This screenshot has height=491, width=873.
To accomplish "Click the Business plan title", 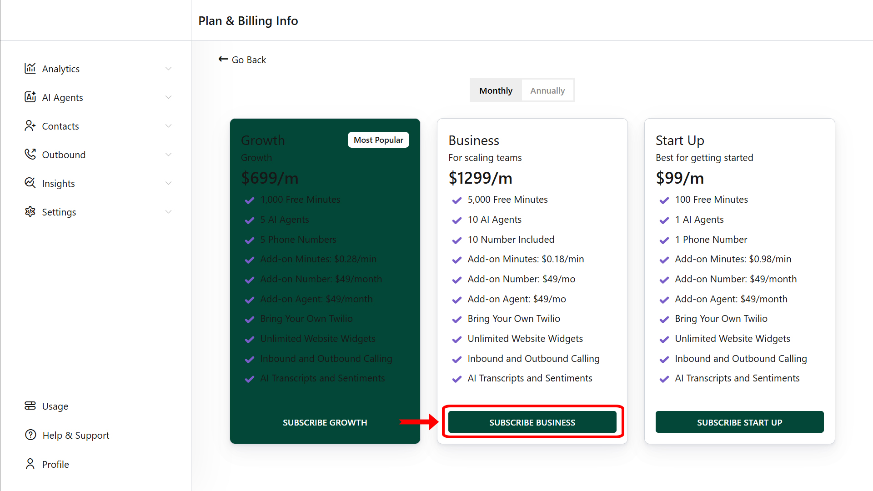I will pyautogui.click(x=473, y=140).
